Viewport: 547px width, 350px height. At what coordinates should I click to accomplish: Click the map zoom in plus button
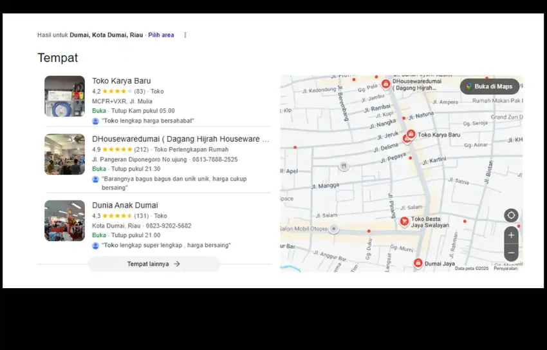(511, 235)
